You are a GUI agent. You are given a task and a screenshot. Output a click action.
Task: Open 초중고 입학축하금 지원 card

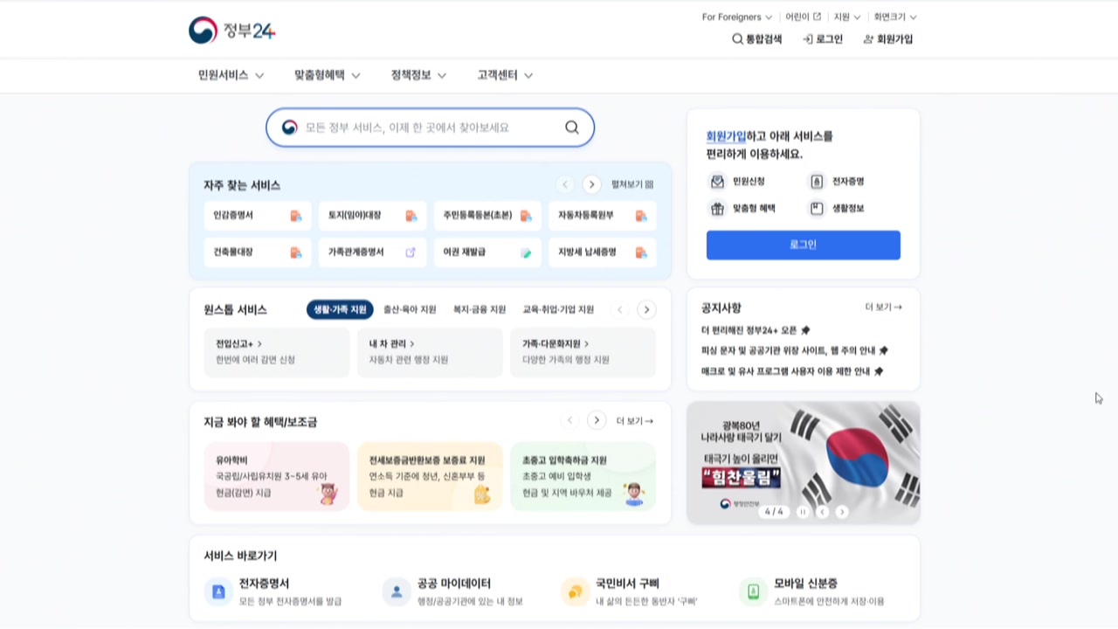pyautogui.click(x=583, y=476)
